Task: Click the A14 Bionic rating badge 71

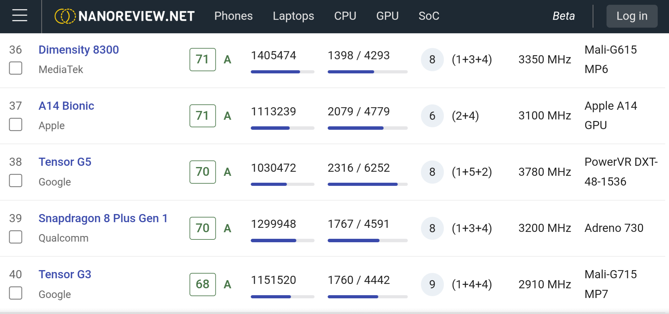Action: coord(203,116)
